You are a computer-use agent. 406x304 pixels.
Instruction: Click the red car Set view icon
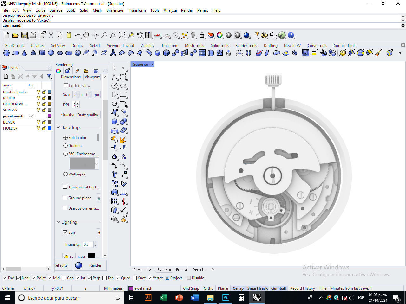158,35
